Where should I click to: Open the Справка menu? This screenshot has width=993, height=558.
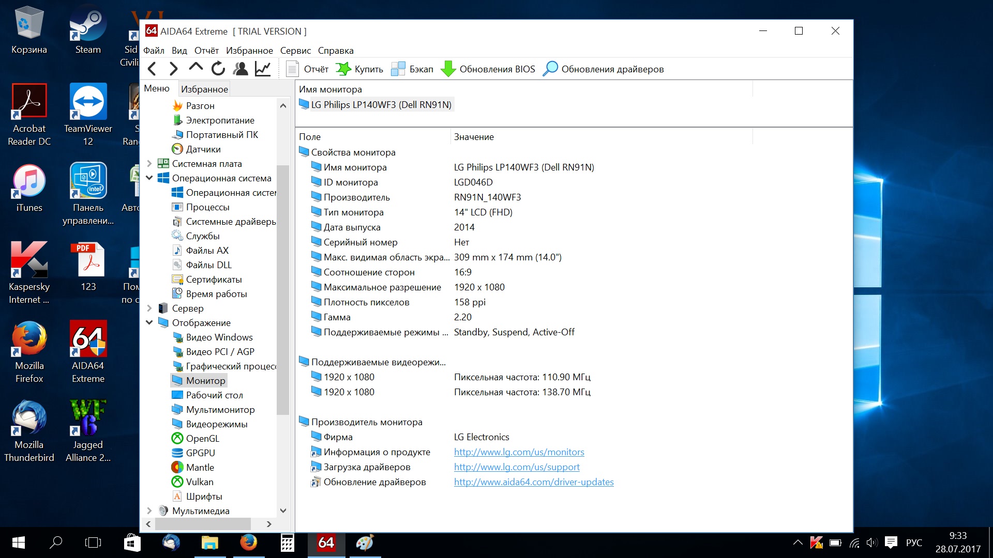click(336, 51)
